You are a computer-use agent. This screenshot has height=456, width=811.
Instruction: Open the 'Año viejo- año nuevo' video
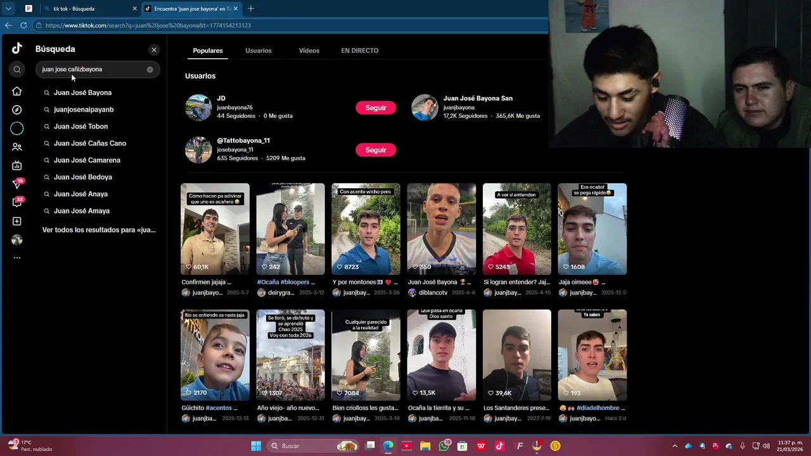click(290, 355)
